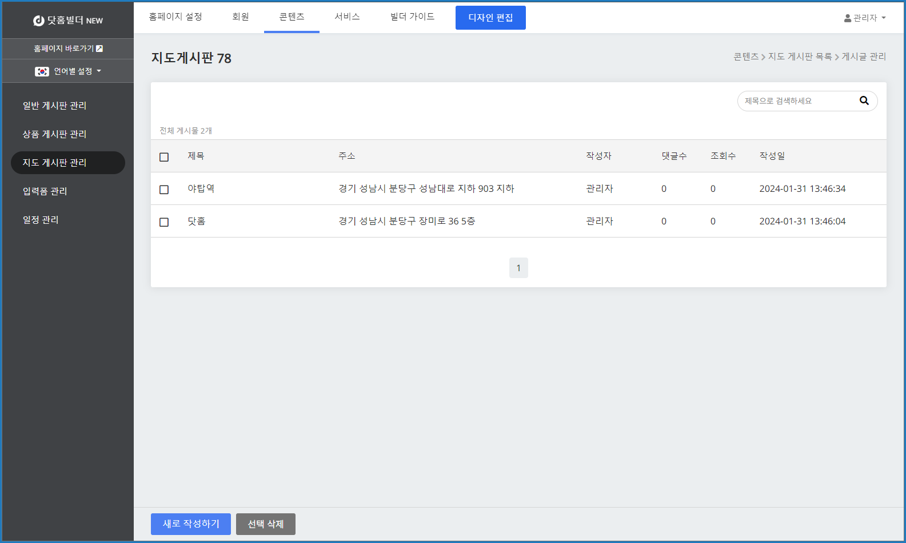The height and width of the screenshot is (543, 906).
Task: Click the external link icon beside 홈페이지 바로가기
Action: [x=99, y=49]
